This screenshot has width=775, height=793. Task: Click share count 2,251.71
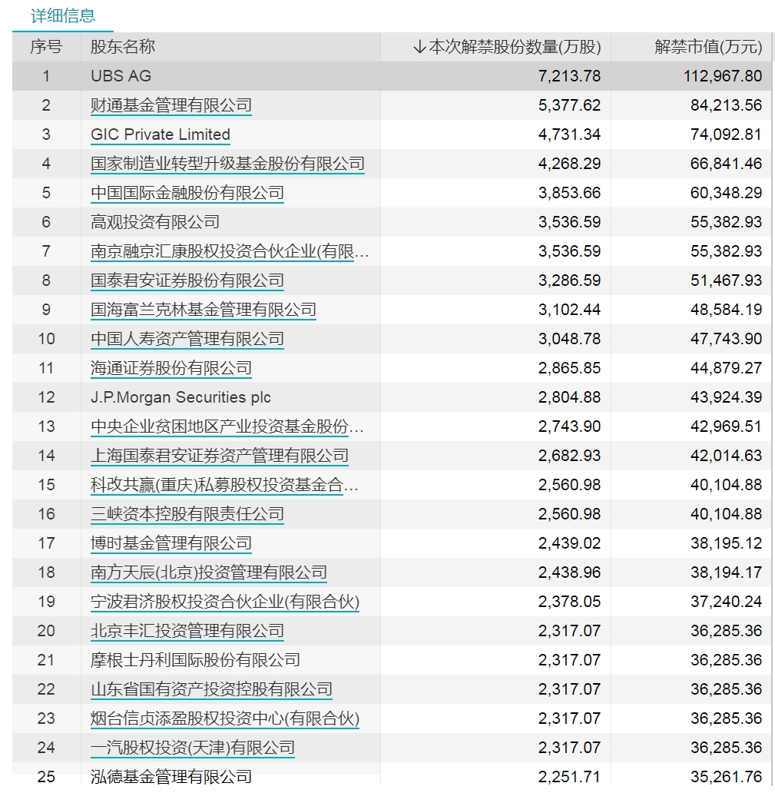point(569,777)
